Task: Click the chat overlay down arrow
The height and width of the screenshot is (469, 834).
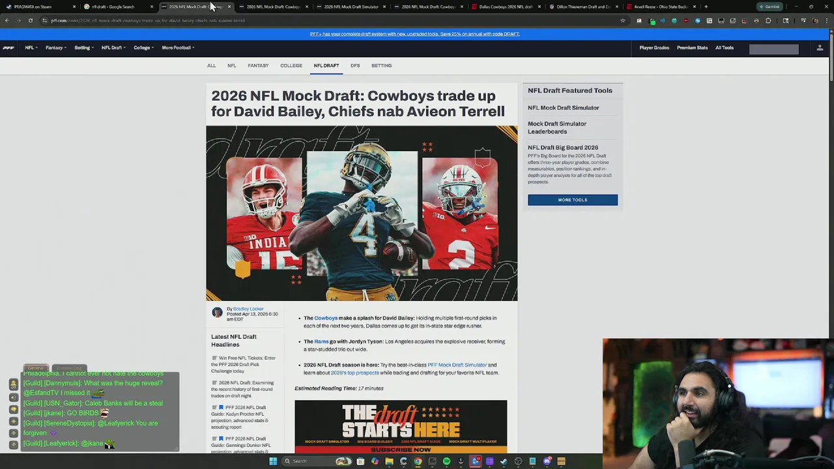Action: 13,433
